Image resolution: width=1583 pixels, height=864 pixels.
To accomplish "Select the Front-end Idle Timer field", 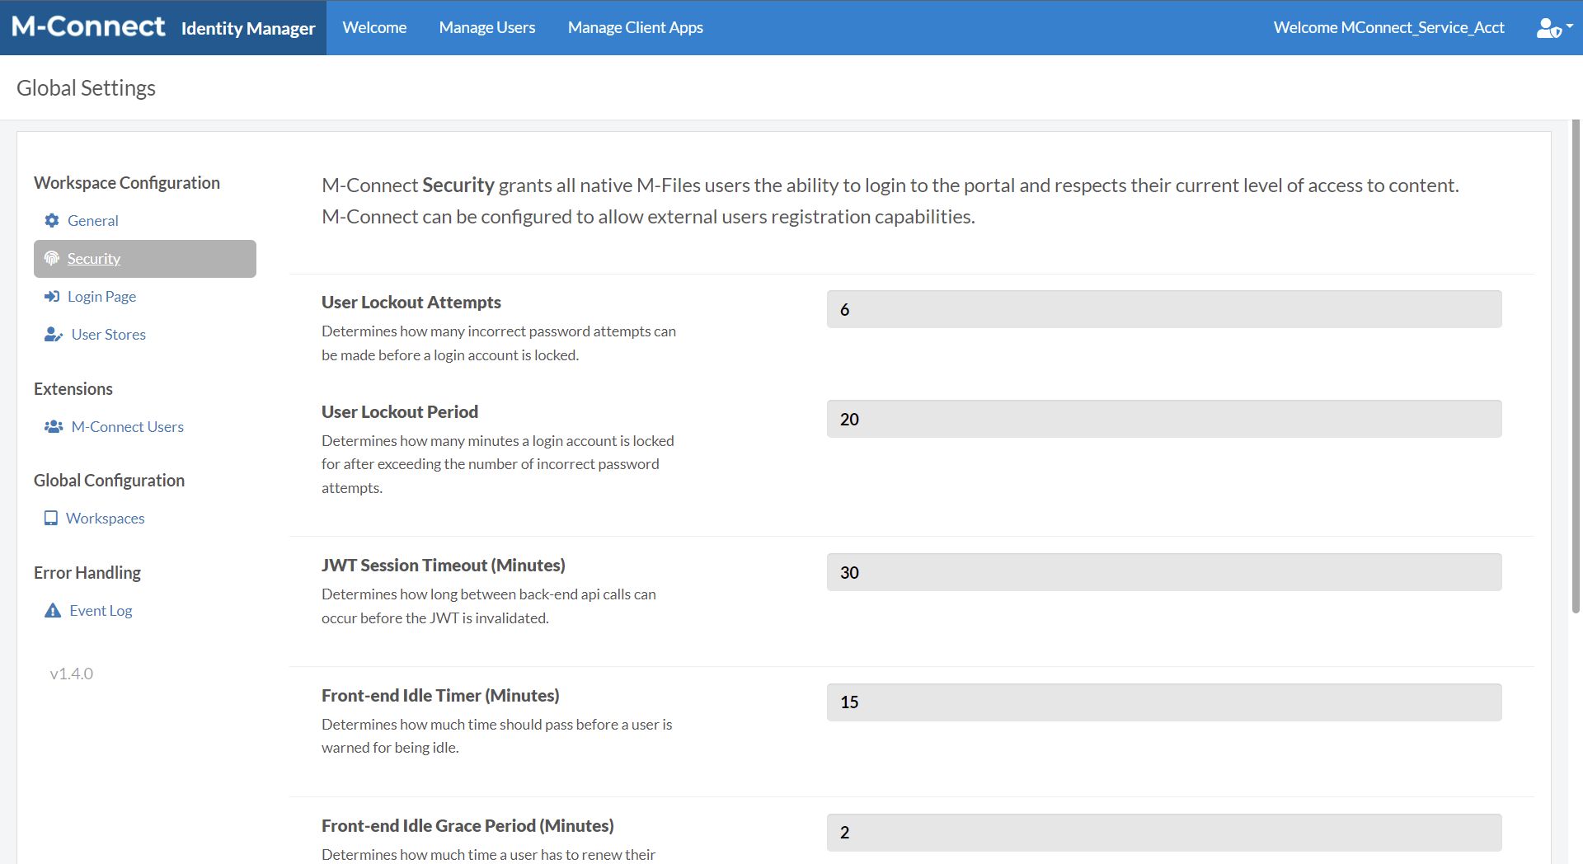I will click(1163, 702).
